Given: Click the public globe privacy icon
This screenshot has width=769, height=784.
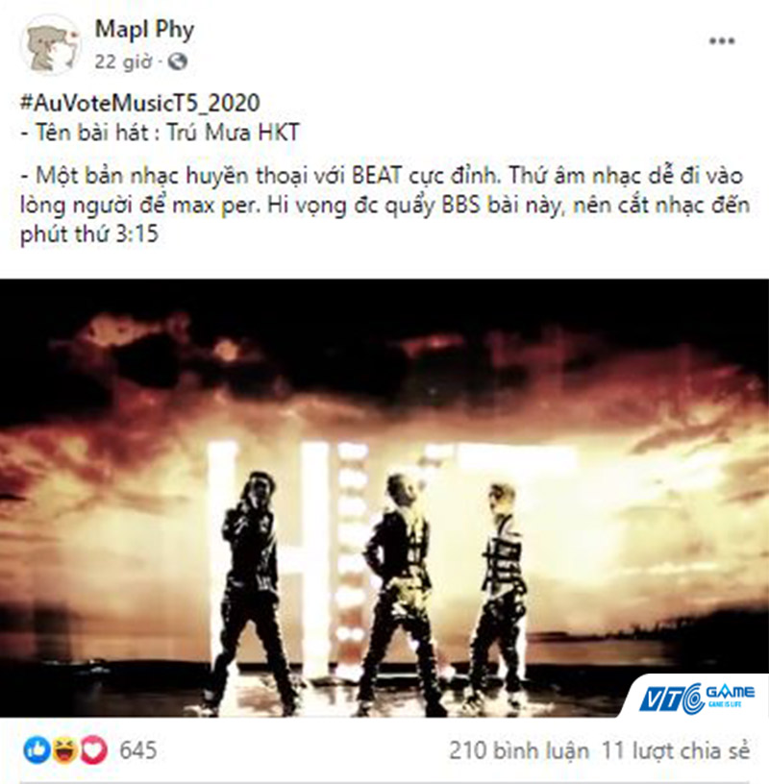Looking at the screenshot, I should coord(177,61).
